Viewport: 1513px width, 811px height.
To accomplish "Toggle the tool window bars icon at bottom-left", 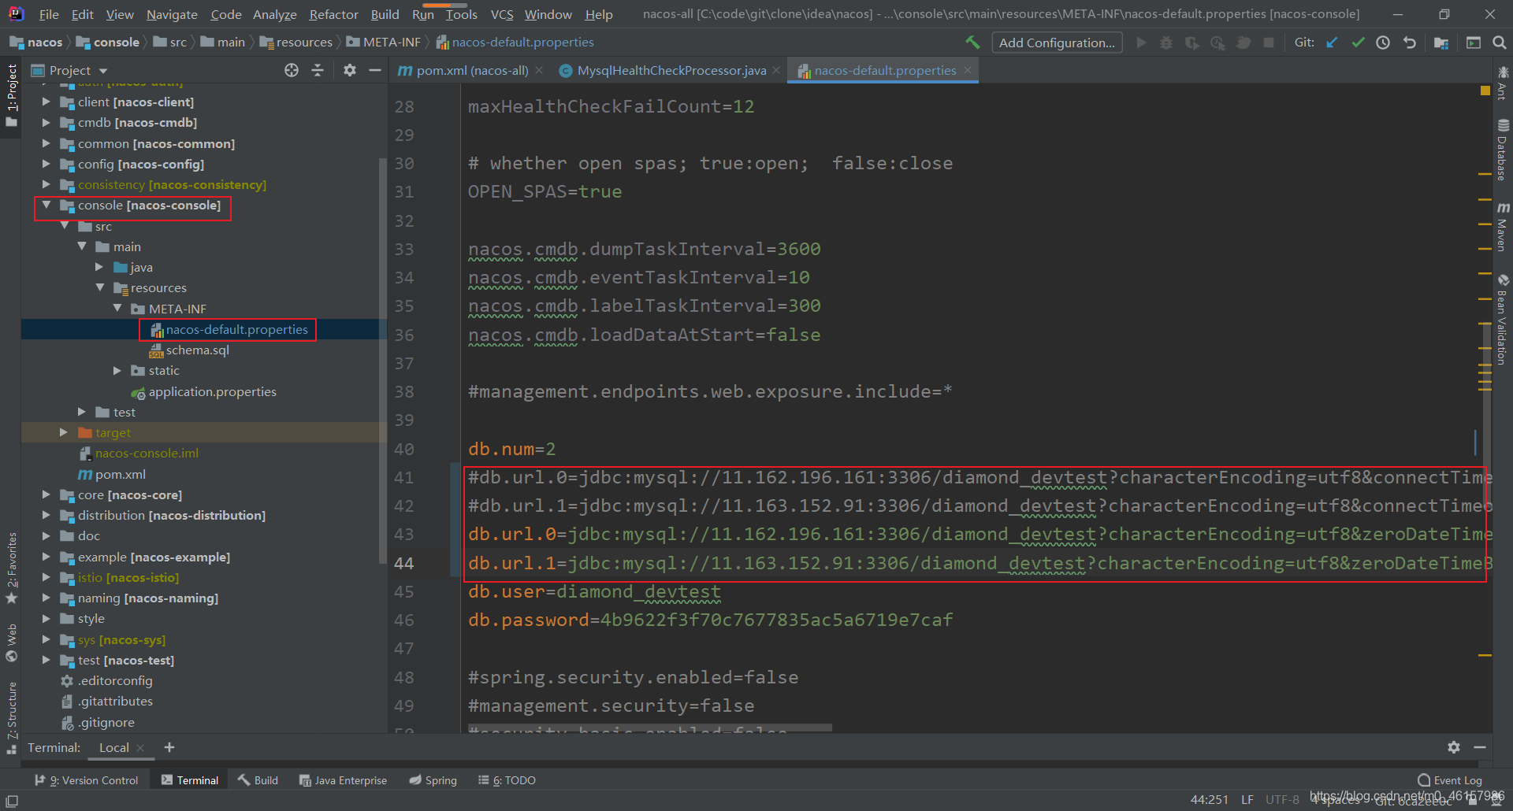I will [12, 800].
